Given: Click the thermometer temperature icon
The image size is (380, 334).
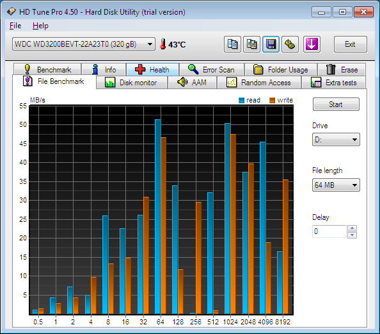Looking at the screenshot, I should coord(163,44).
